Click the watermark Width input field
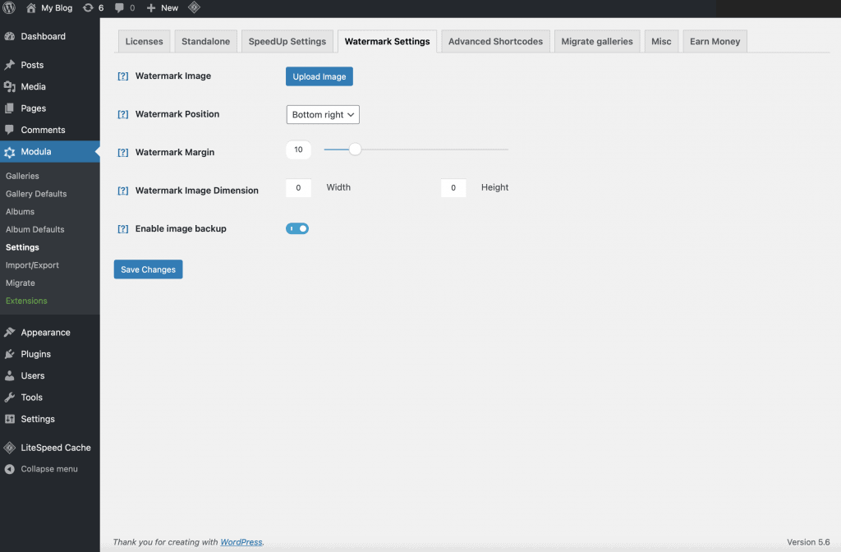 (x=298, y=188)
